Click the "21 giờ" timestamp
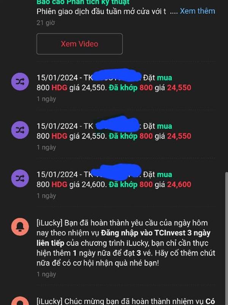 tap(46, 23)
